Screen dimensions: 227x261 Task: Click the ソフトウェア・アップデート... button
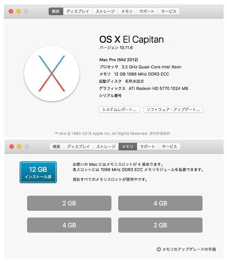click(x=173, y=110)
